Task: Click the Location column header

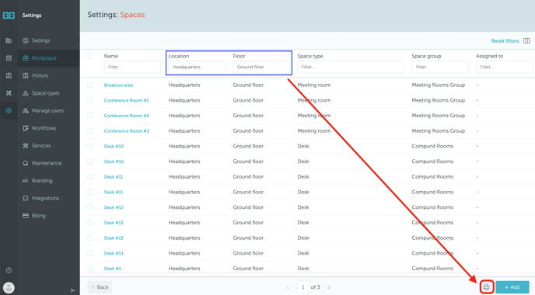Action: click(179, 56)
